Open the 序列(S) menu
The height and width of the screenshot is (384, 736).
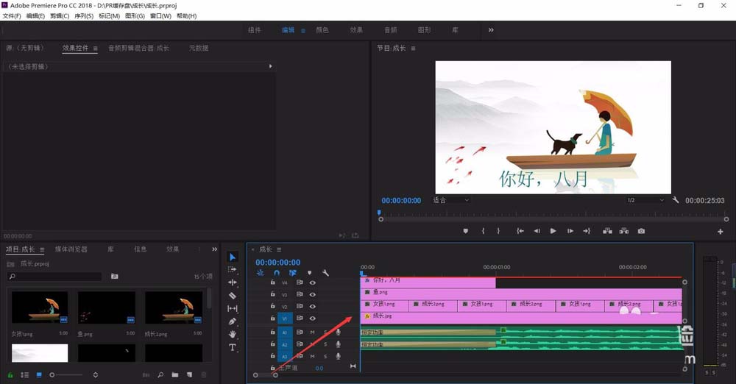pos(84,16)
